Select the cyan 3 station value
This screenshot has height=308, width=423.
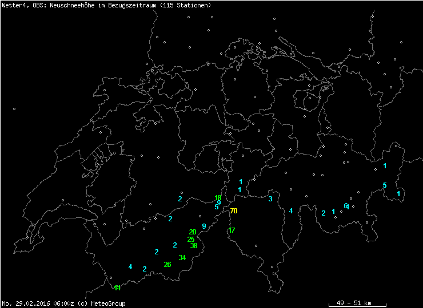pos(270,199)
